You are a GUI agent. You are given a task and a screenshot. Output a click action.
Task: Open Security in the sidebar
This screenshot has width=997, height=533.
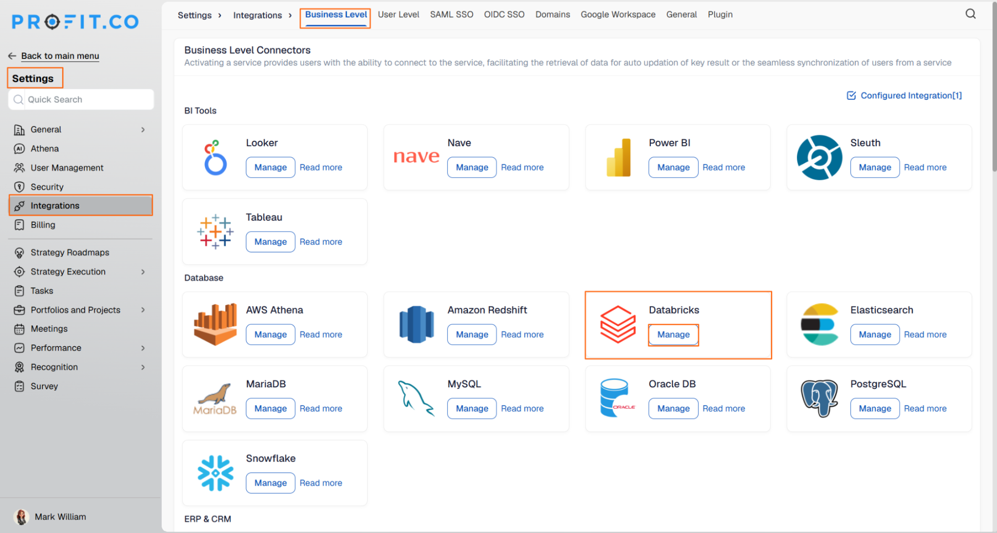pyautogui.click(x=47, y=187)
